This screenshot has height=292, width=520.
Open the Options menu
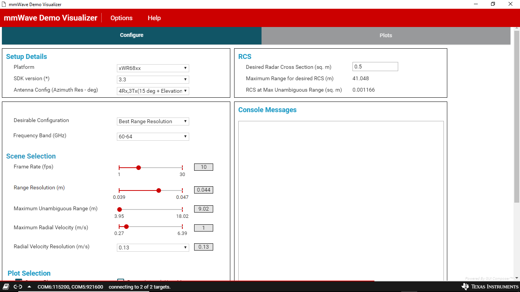tap(121, 18)
